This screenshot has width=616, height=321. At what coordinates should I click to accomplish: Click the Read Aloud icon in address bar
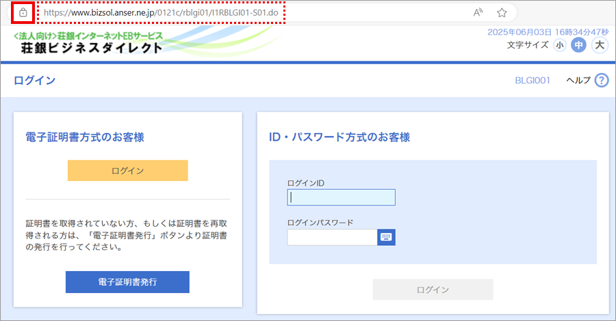tap(478, 12)
